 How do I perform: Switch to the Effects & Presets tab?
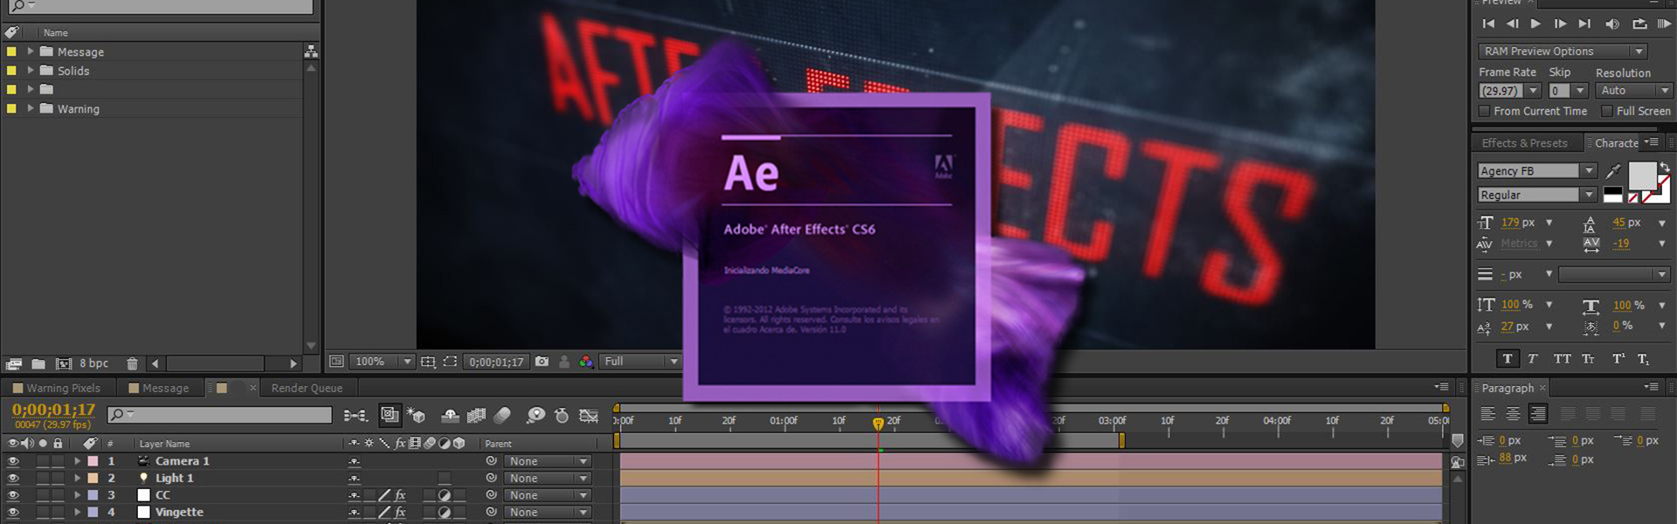[x=1524, y=143]
